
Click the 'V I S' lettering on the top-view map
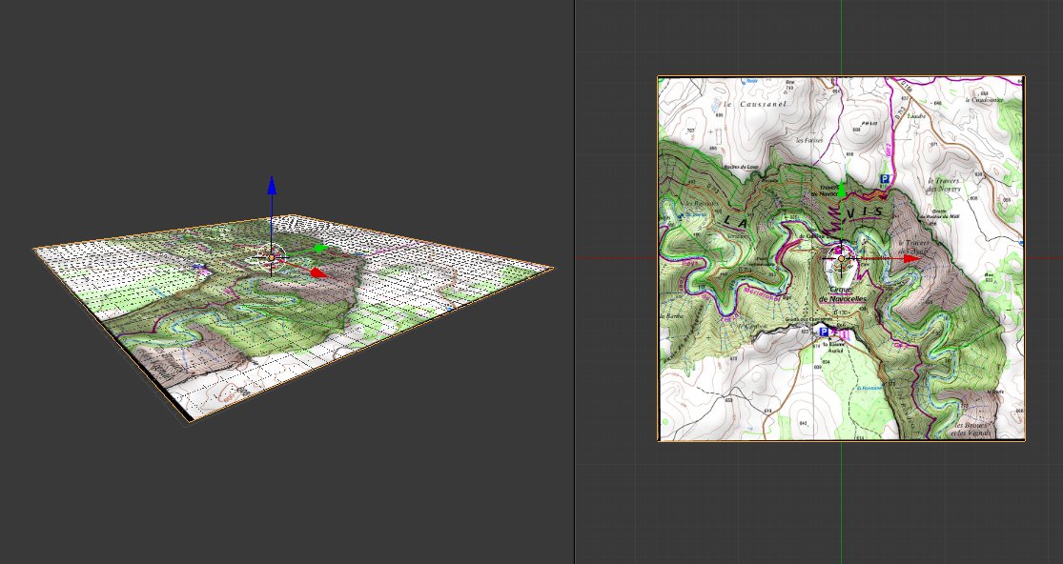click(x=865, y=211)
